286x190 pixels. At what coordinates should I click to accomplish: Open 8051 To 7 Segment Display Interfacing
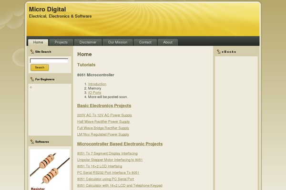point(107,153)
